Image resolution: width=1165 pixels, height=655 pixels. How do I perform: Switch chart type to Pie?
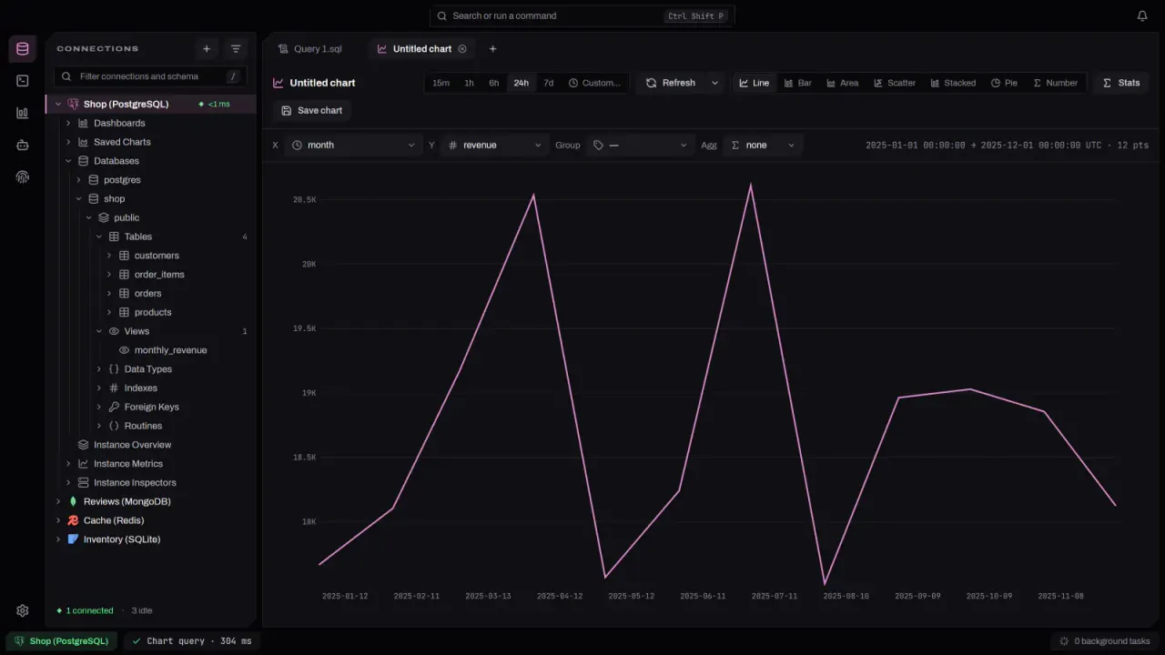point(1004,83)
